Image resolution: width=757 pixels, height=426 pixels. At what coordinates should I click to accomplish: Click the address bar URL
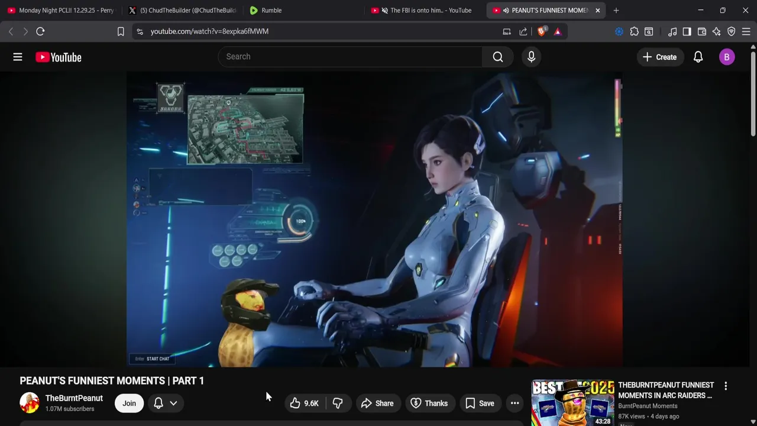coord(209,31)
